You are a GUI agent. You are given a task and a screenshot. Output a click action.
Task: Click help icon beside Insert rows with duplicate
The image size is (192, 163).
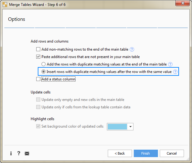pyautogui.click(x=175, y=72)
